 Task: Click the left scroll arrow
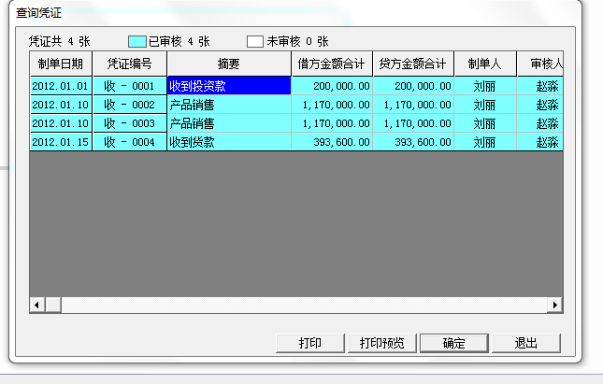pos(36,305)
